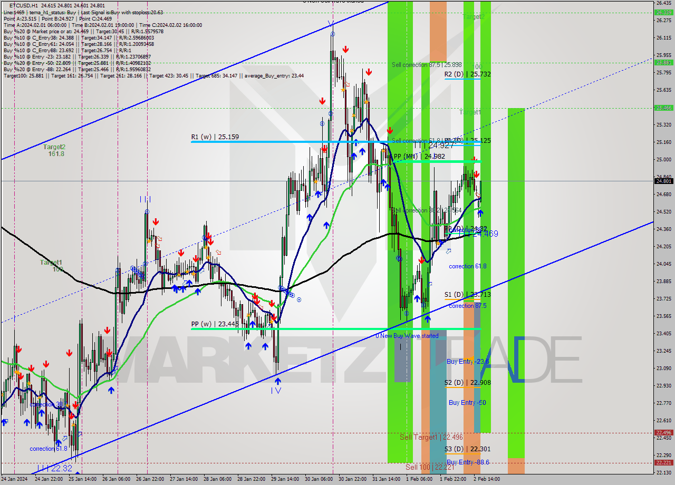This screenshot has width=675, height=485.
Task: Click the 'PP (w) | 23.445' pivot label
Action: pyautogui.click(x=215, y=324)
